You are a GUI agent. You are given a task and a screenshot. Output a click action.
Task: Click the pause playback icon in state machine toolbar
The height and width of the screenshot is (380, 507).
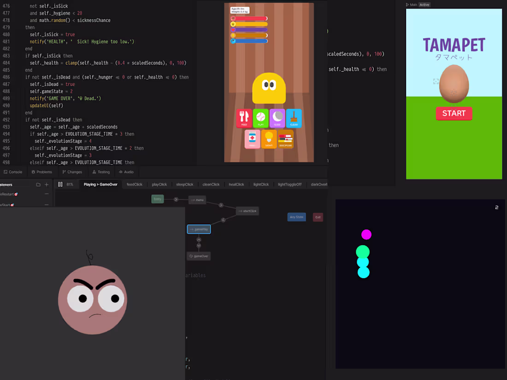click(60, 184)
